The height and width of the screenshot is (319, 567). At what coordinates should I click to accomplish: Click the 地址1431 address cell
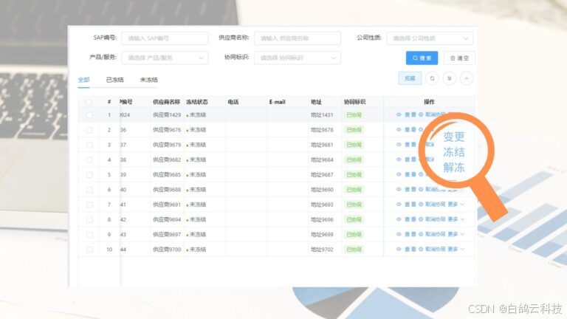click(x=322, y=114)
